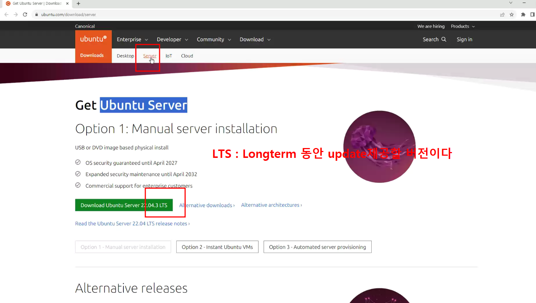
Task: Click the Canonical link
Action: (85, 26)
